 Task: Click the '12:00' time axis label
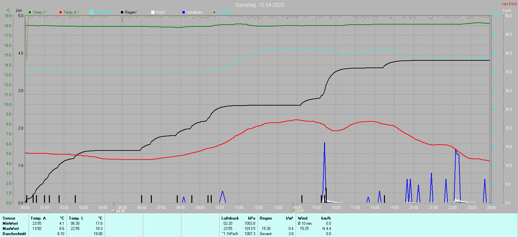[258, 208]
